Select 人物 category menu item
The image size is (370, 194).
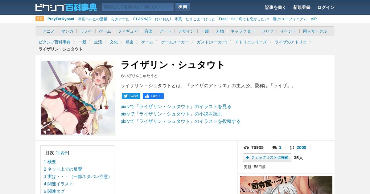(220, 31)
